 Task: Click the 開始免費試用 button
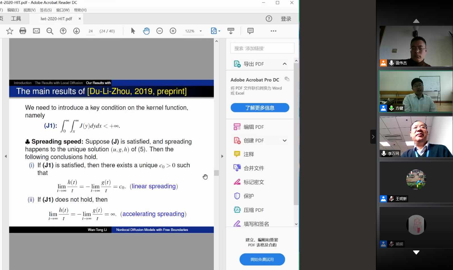(262, 260)
